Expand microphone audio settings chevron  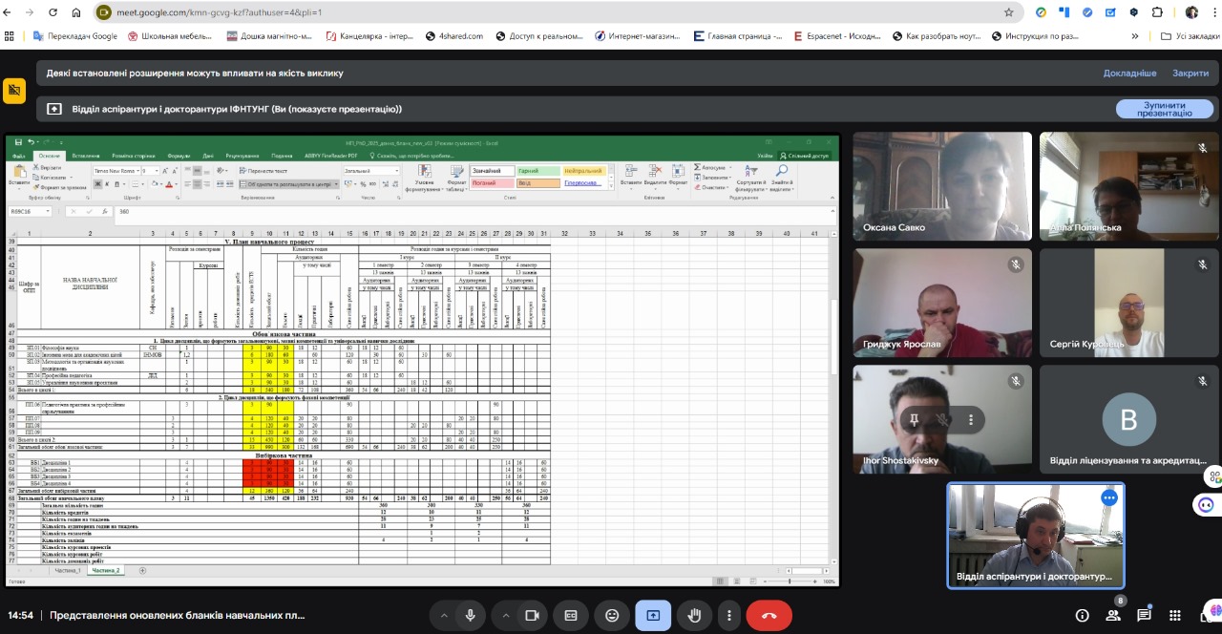[x=443, y=616]
